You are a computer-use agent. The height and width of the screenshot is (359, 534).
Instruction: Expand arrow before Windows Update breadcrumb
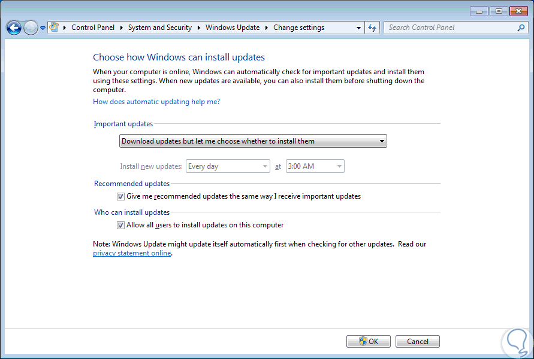(199, 28)
